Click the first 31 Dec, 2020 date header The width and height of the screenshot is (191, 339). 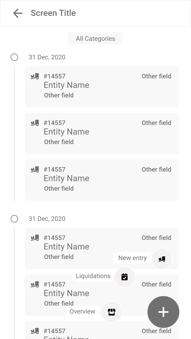47,57
